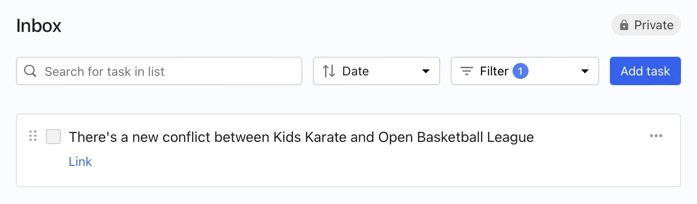
Task: Click the lock icon in Private badge
Action: [x=624, y=25]
